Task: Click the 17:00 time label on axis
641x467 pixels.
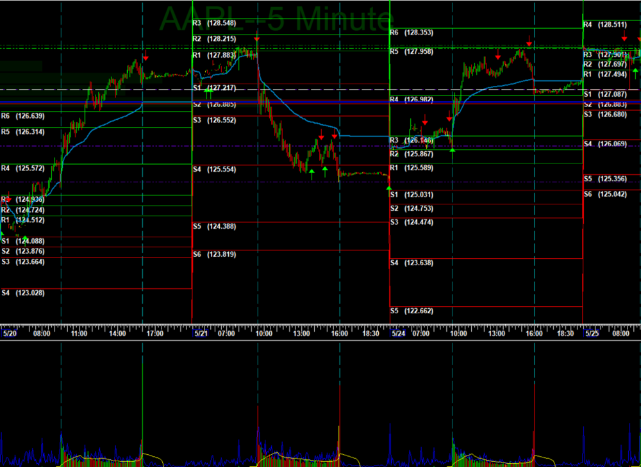Action: [x=154, y=333]
